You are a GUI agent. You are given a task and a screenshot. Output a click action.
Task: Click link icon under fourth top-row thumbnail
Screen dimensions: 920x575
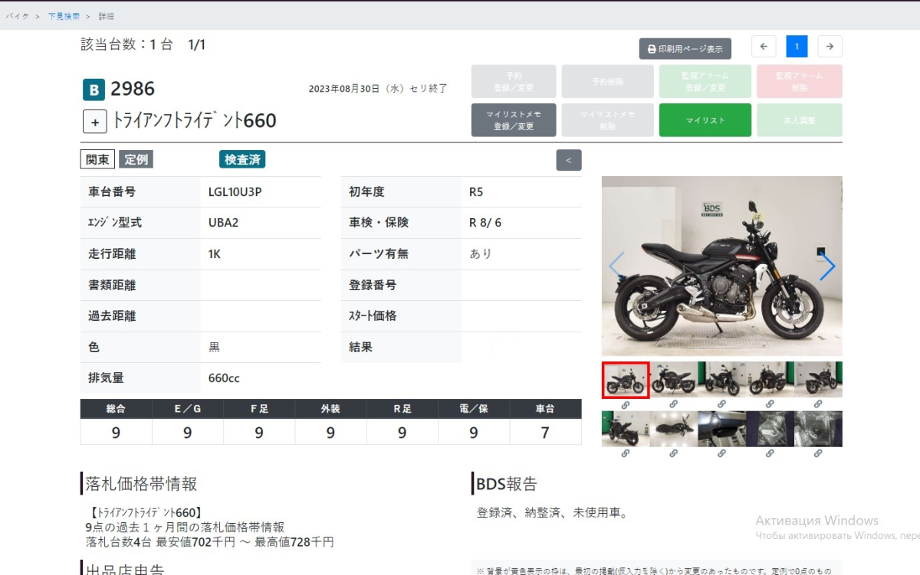[x=770, y=404]
